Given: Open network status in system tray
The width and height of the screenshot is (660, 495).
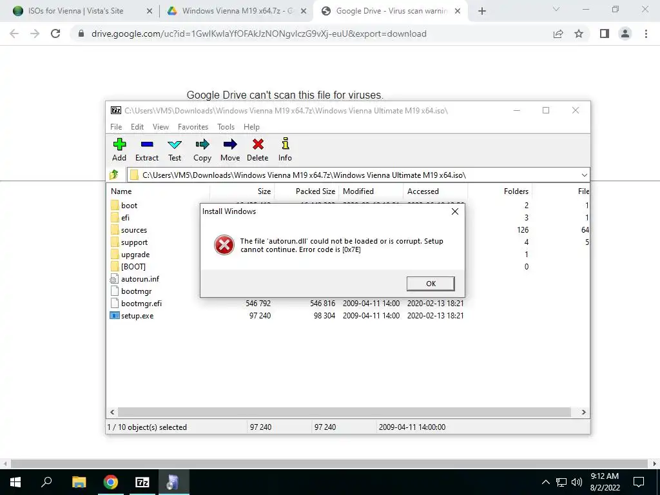Looking at the screenshot, I should pos(561,482).
